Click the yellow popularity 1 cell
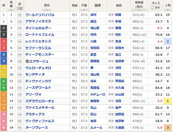Image resolution: width=173 pixels, height=132 pixels. tap(168, 101)
